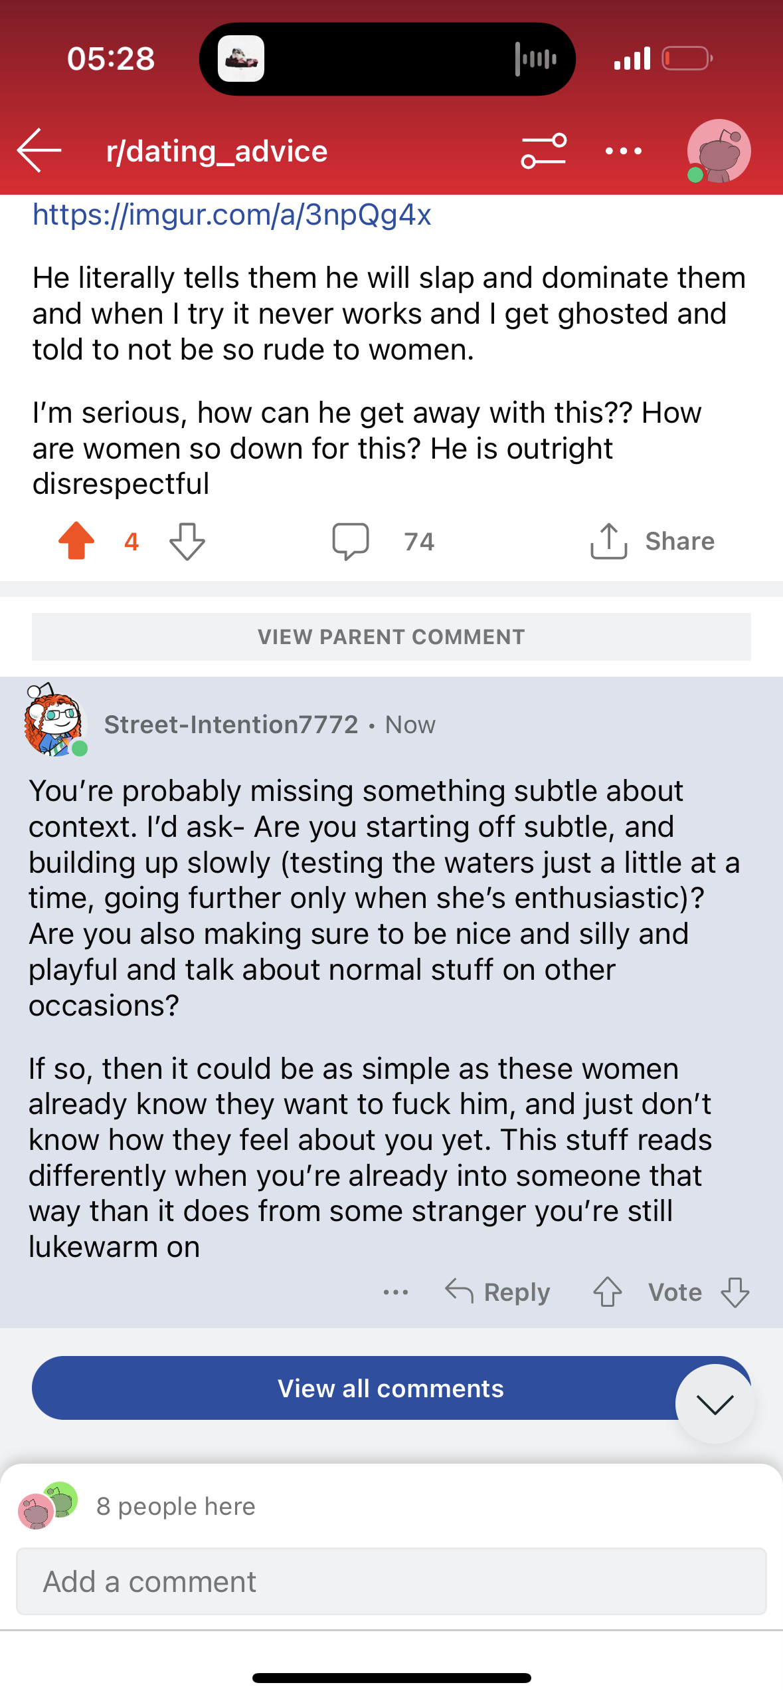Expand the VIEW PARENT COMMENT bar
This screenshot has height=1699, width=783.
(391, 637)
